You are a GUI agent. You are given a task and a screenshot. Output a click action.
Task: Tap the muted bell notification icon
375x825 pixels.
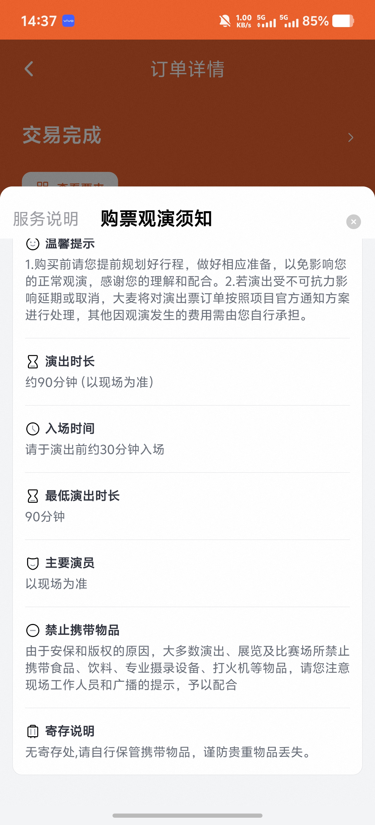coord(225,21)
